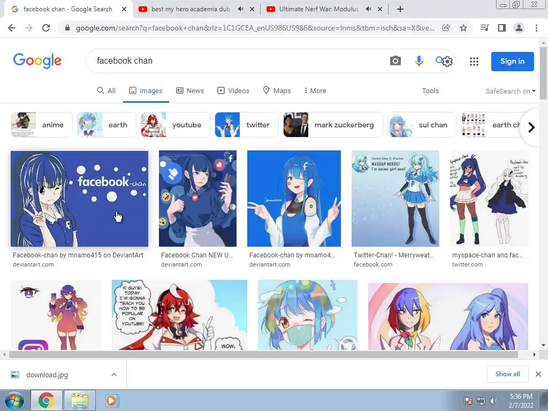Click the horizontal scrollbar
Screen dimensions: 548x411
point(263,354)
